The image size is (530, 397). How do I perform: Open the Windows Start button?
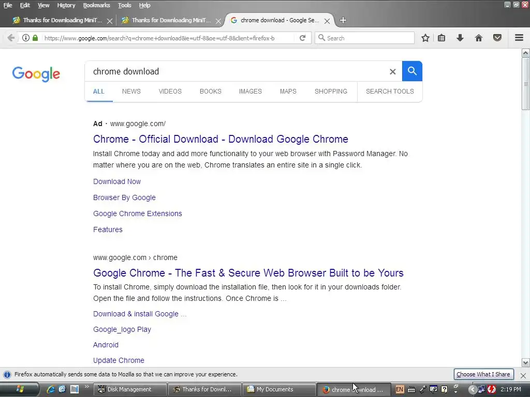[x=20, y=389]
